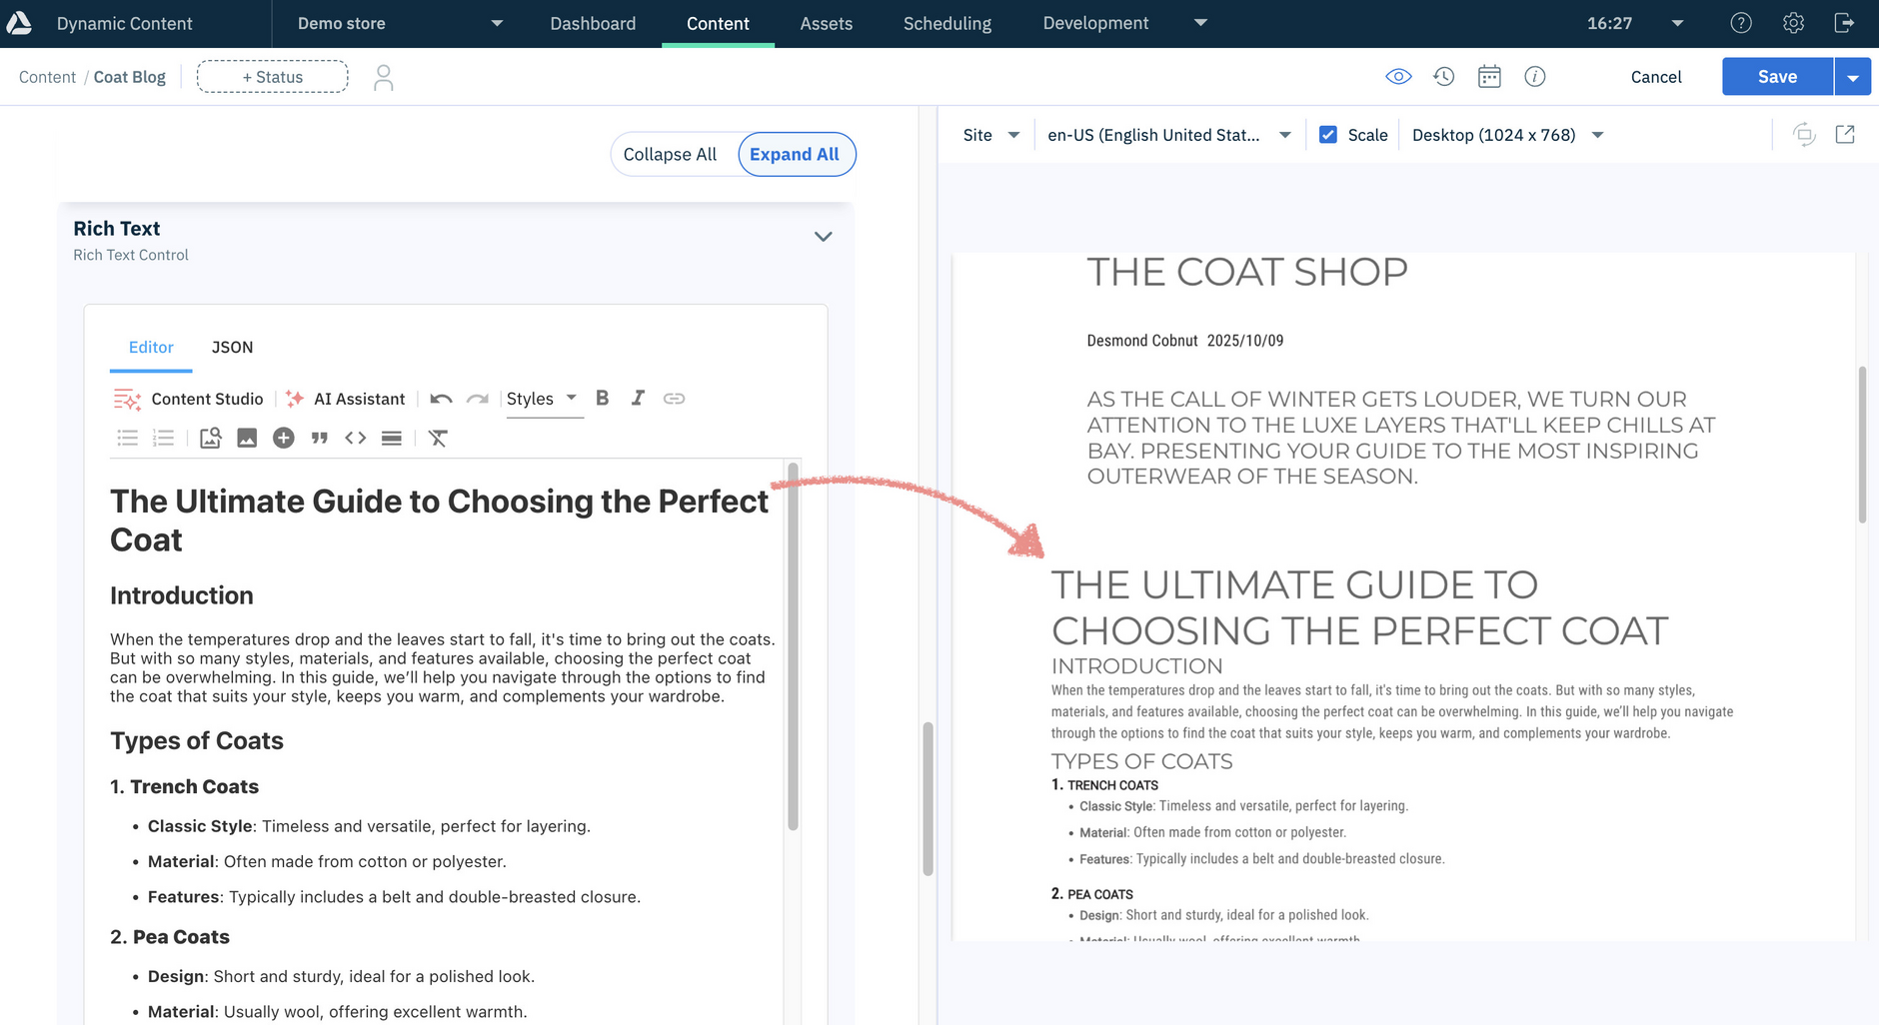Click the assignee person icon
Image resolution: width=1879 pixels, height=1025 pixels.
383,77
